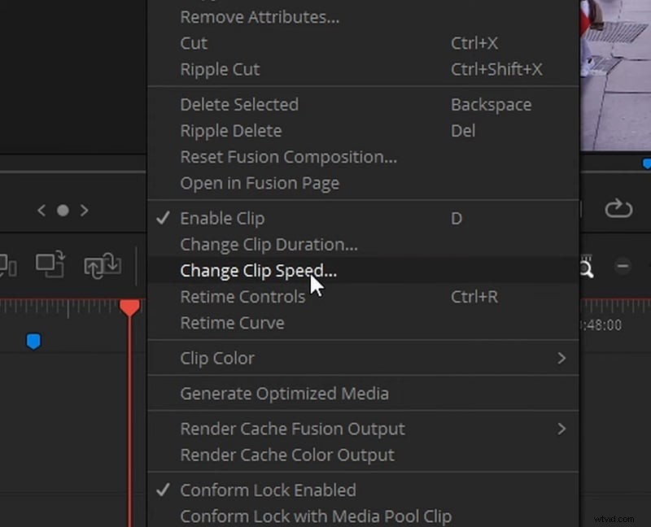The height and width of the screenshot is (527, 651).
Task: Select Open in Fusion Page
Action: pos(260,183)
